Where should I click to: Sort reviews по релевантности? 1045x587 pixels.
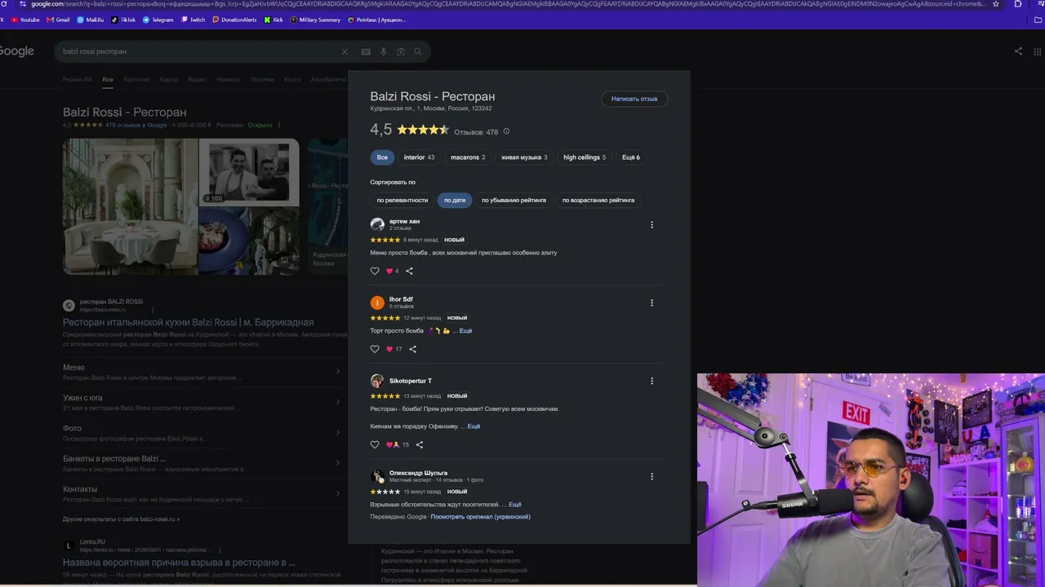coord(402,200)
